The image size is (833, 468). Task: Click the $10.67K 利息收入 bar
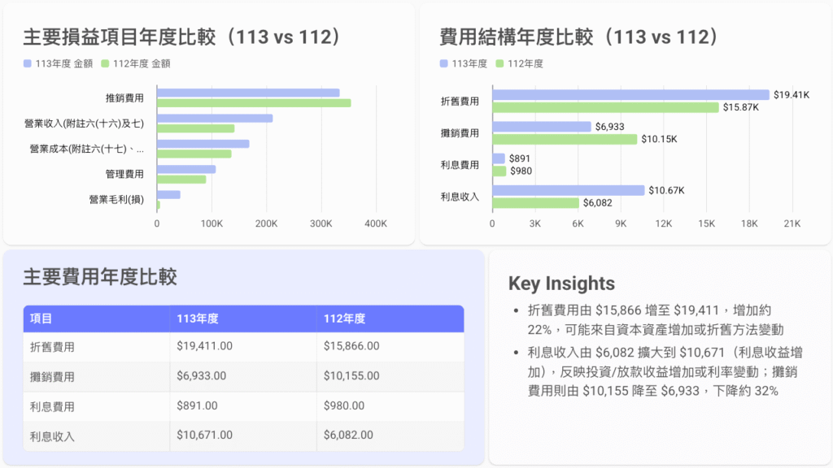[x=568, y=190]
